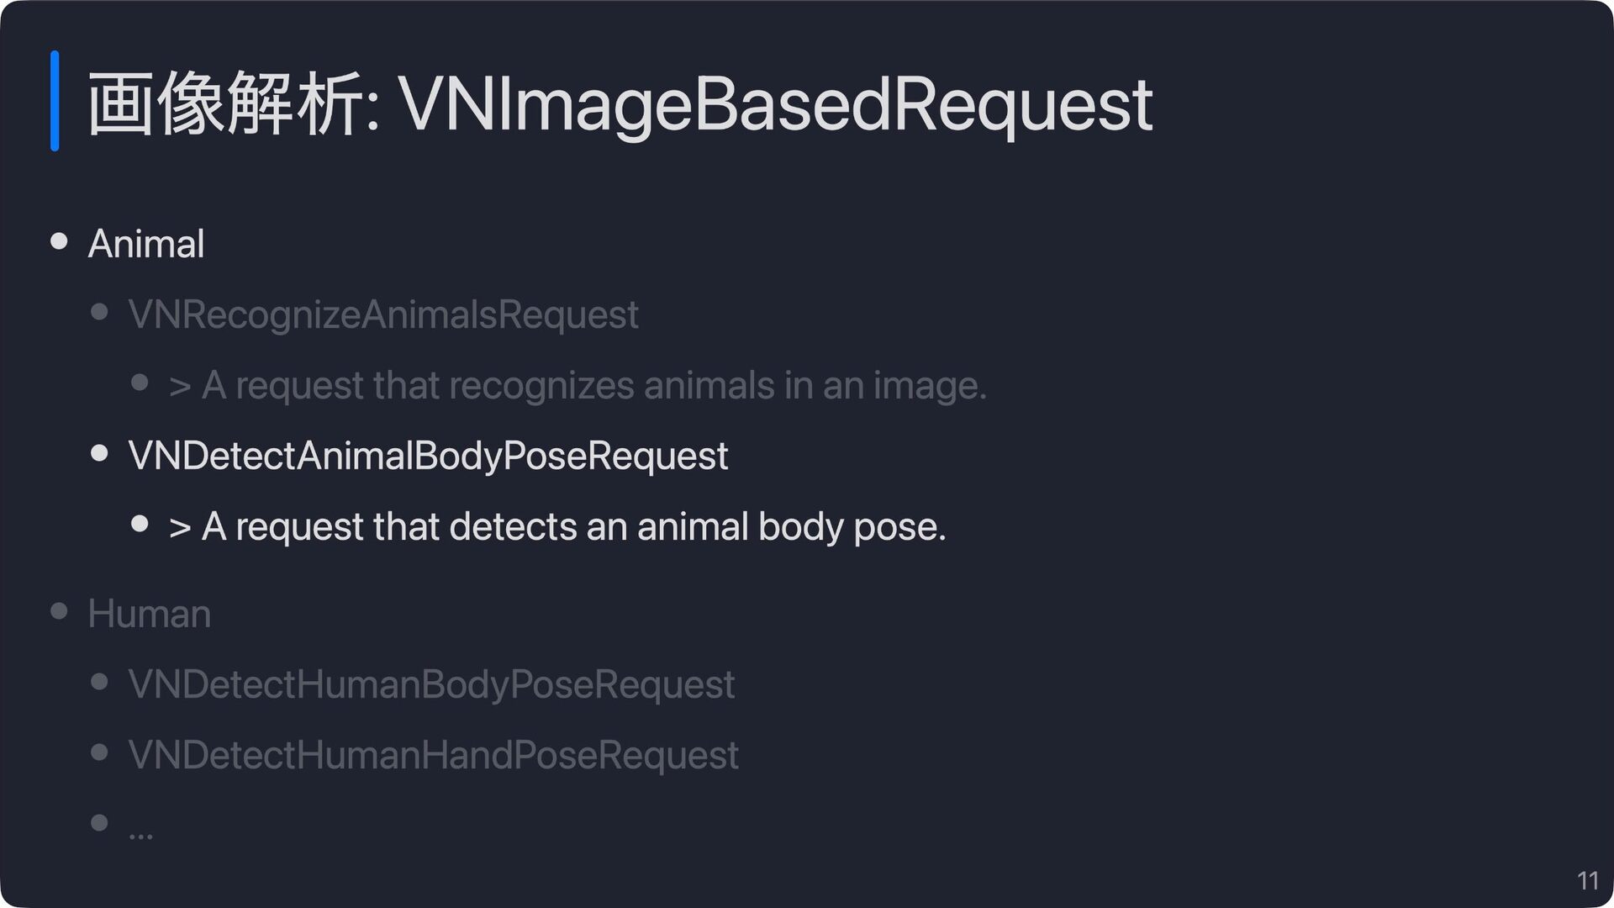
Task: Click the slide number 11
Action: tap(1587, 880)
